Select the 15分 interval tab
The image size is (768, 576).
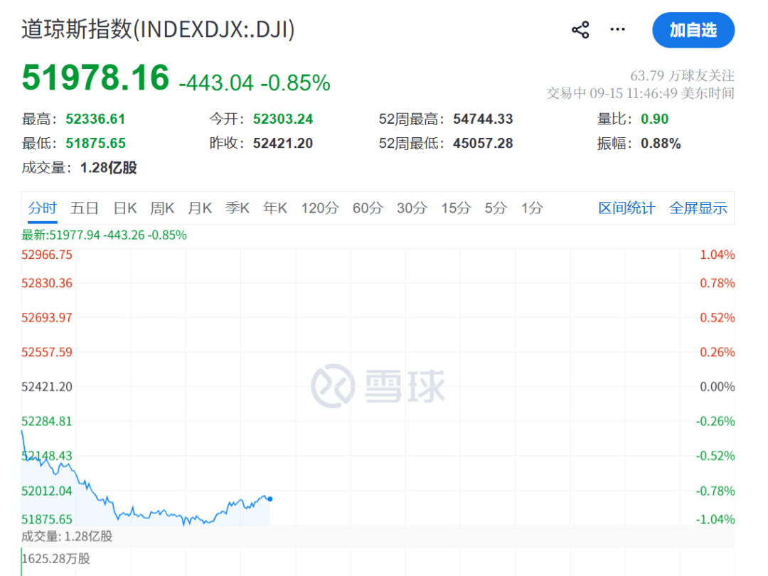click(x=456, y=208)
